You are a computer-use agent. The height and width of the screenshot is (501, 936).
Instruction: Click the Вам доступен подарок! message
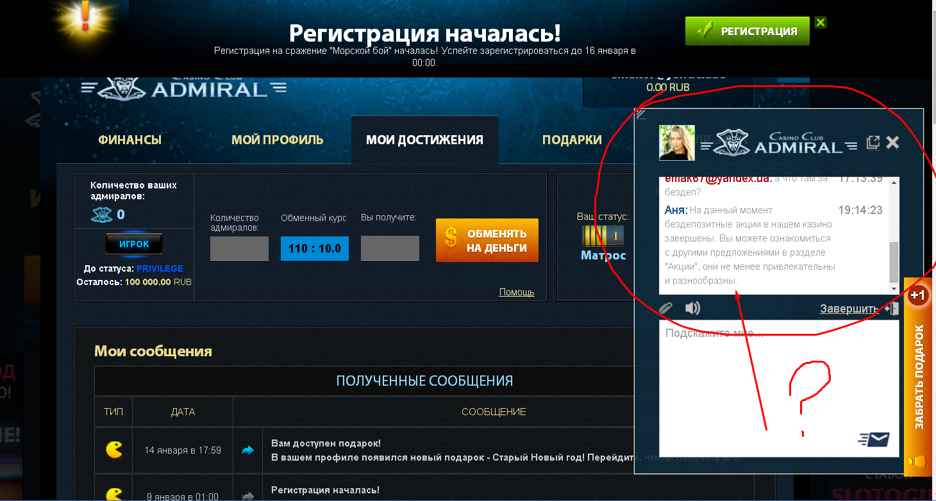(x=326, y=443)
